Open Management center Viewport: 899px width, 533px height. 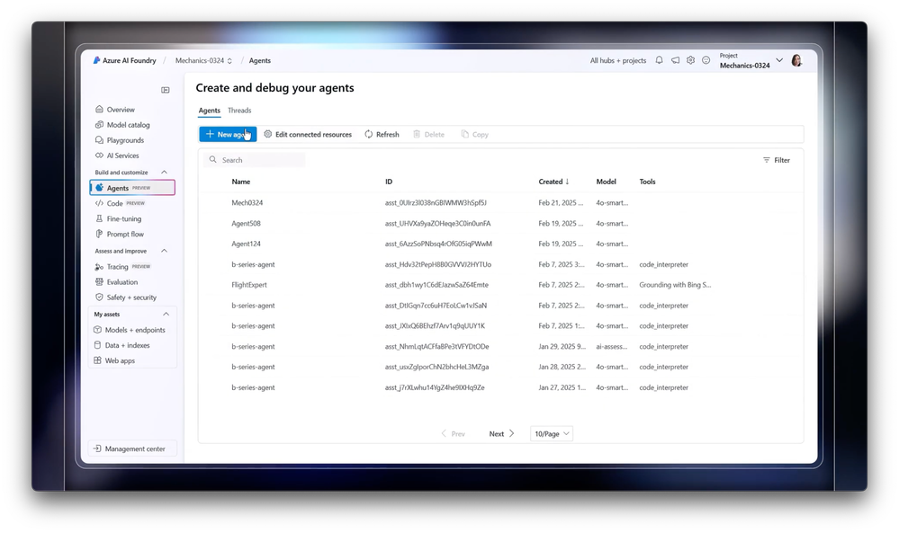132,449
